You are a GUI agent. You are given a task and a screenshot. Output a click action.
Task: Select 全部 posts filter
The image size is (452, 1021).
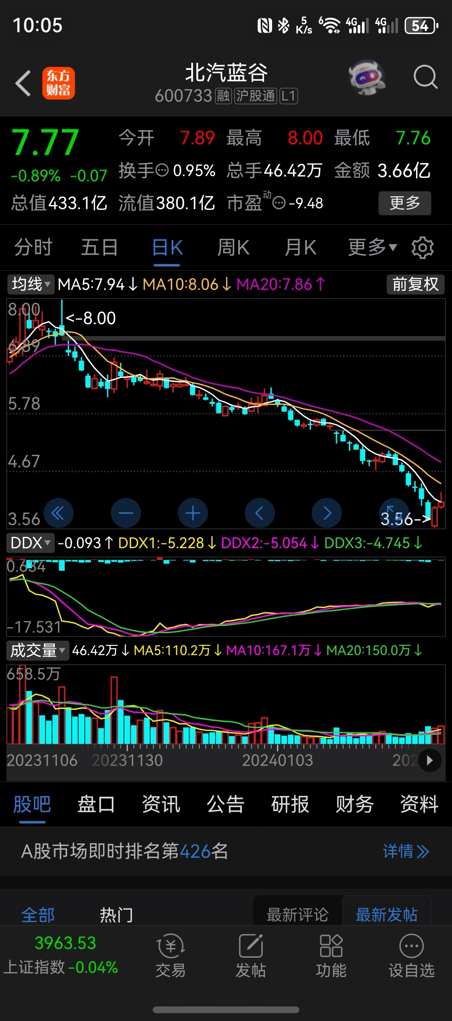coord(38,915)
